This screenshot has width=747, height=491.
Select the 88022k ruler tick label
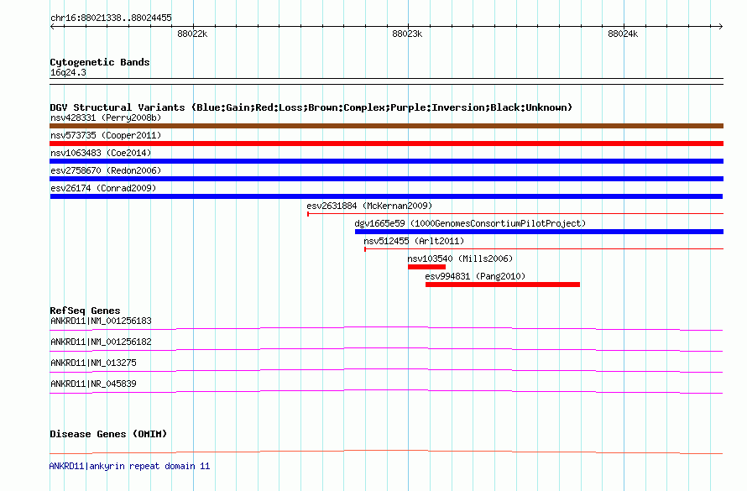click(192, 34)
